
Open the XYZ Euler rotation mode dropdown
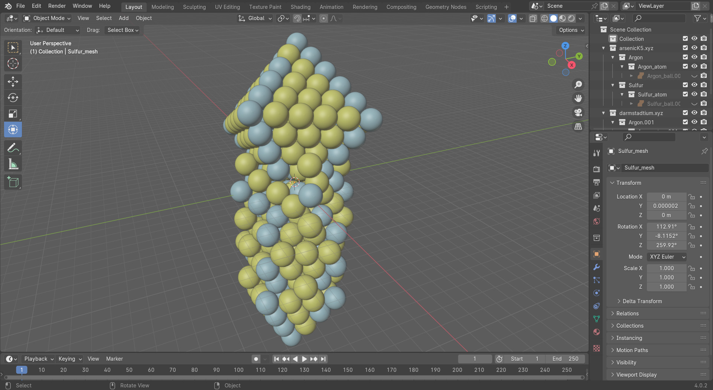pos(667,257)
